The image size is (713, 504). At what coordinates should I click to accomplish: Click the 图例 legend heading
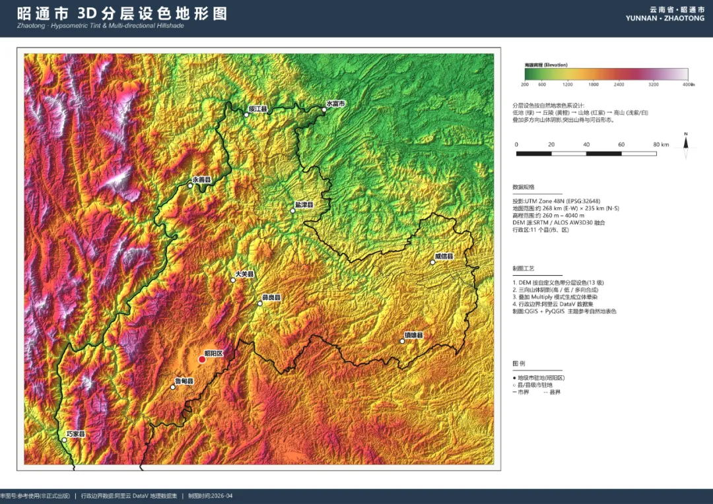coord(519,363)
